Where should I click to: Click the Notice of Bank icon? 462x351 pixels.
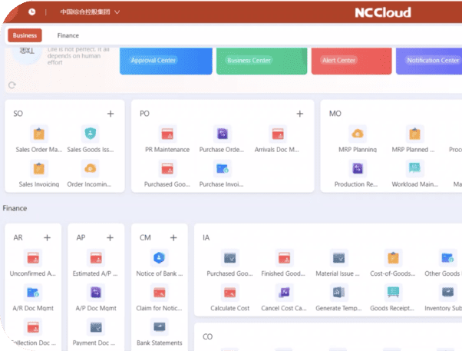click(x=160, y=258)
